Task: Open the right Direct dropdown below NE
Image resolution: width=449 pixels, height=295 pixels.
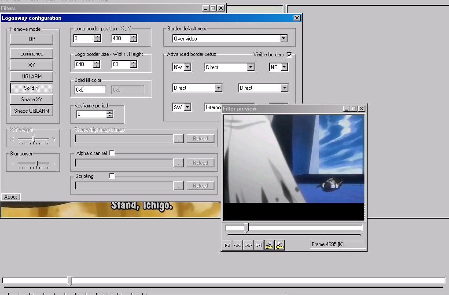Action: 284,88
